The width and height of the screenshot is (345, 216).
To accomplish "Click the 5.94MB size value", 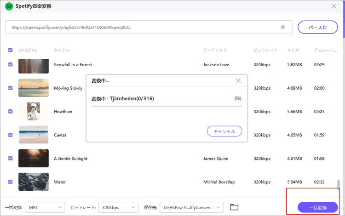I will [294, 182].
